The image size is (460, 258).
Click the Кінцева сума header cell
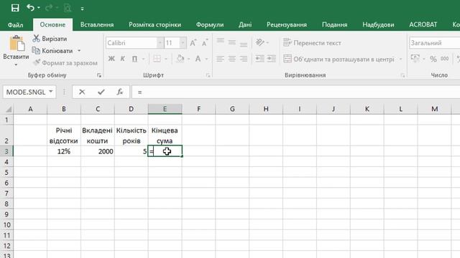165,135
